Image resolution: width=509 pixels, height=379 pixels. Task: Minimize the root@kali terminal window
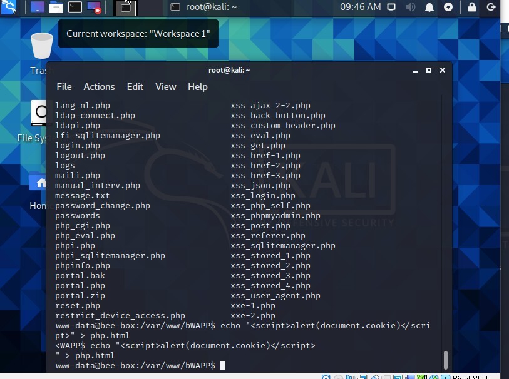tap(415, 70)
